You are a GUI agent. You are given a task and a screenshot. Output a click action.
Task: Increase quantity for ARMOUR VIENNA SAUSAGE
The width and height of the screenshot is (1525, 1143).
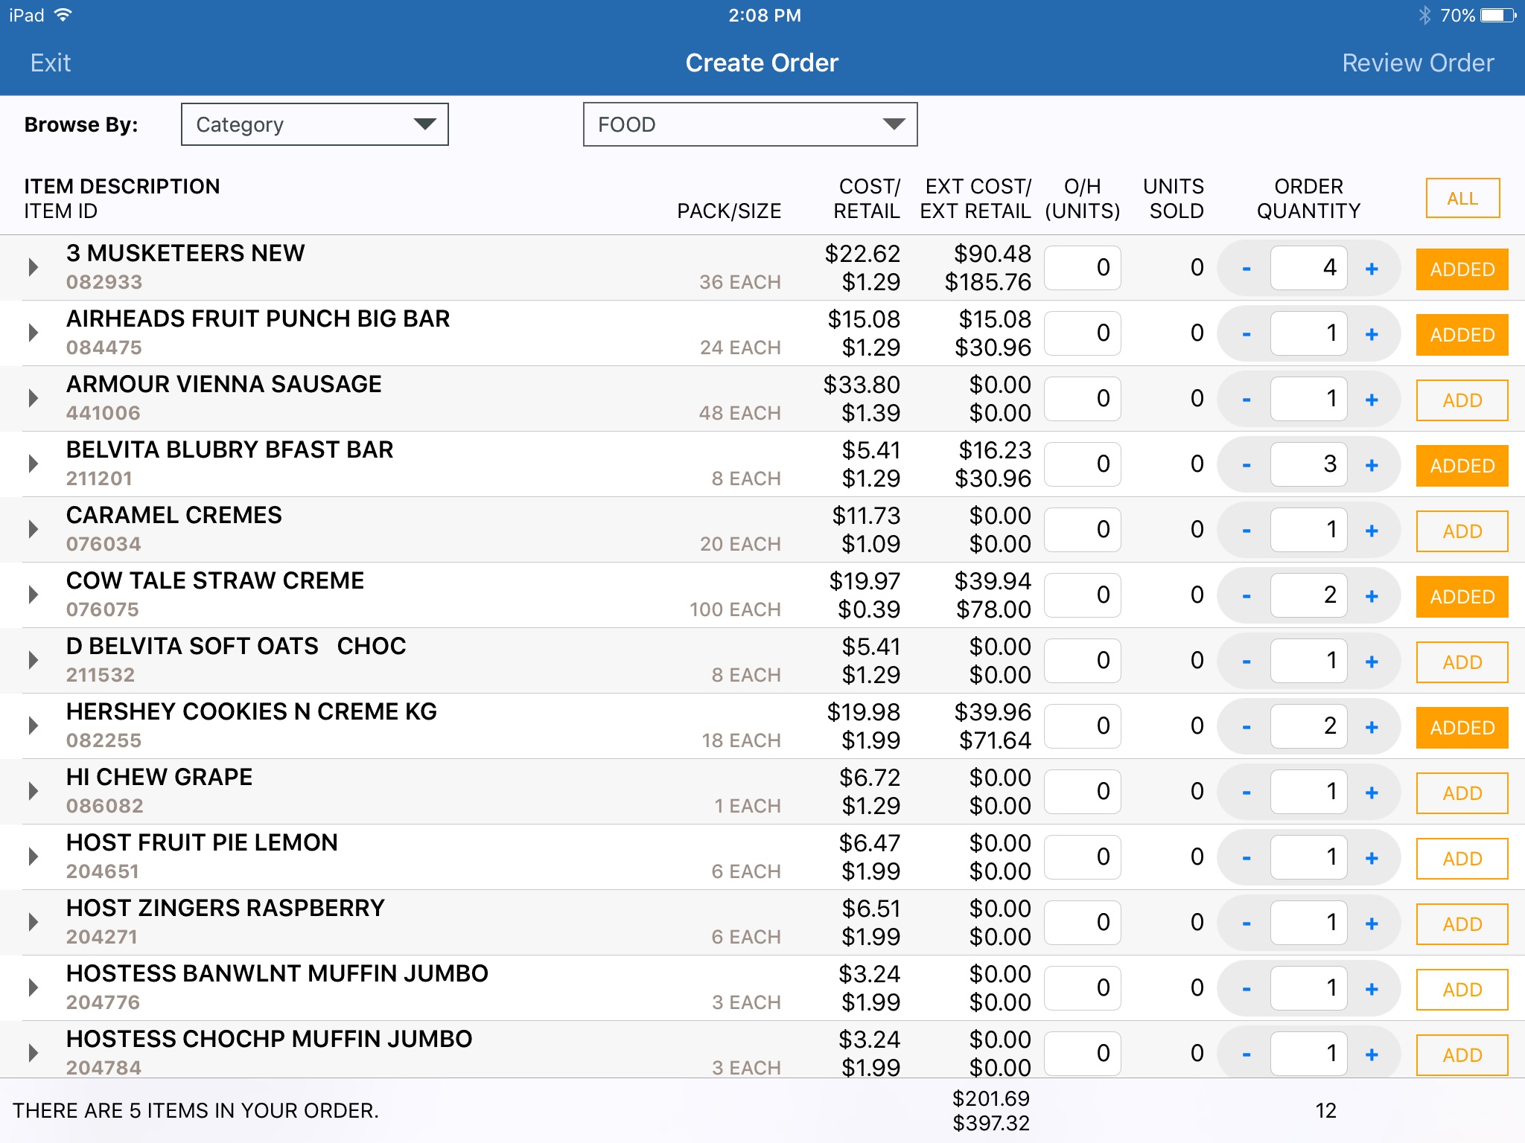[1372, 400]
